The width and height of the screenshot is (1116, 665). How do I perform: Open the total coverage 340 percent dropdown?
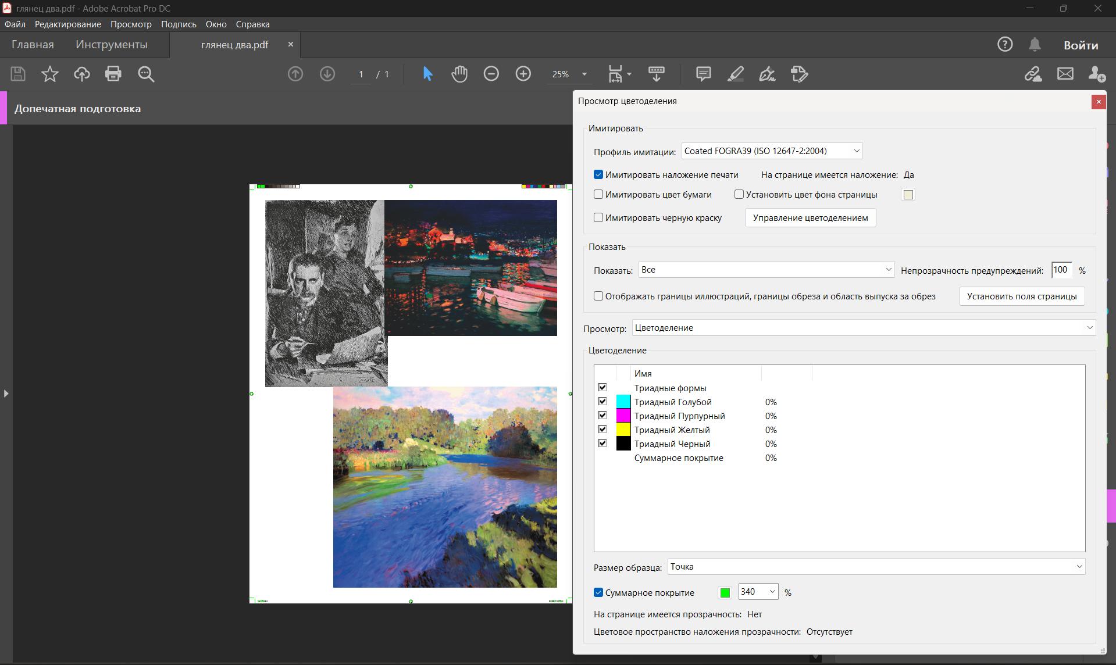click(758, 592)
